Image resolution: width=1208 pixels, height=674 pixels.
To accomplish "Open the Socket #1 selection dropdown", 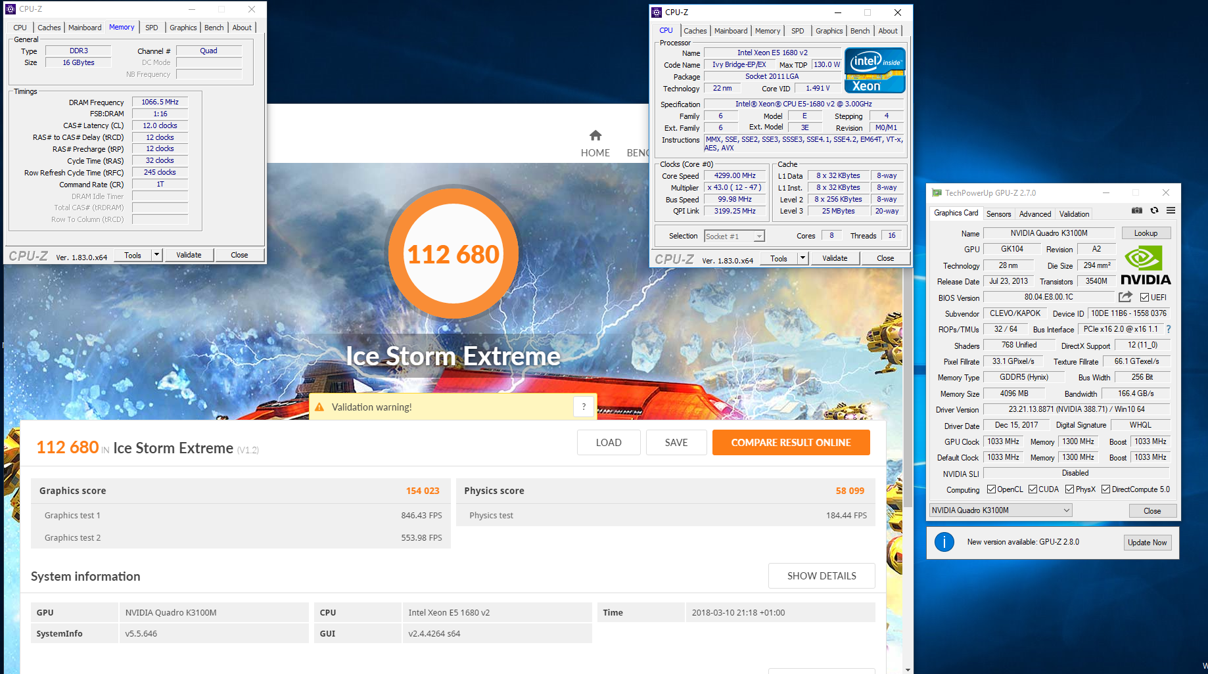I will [734, 236].
